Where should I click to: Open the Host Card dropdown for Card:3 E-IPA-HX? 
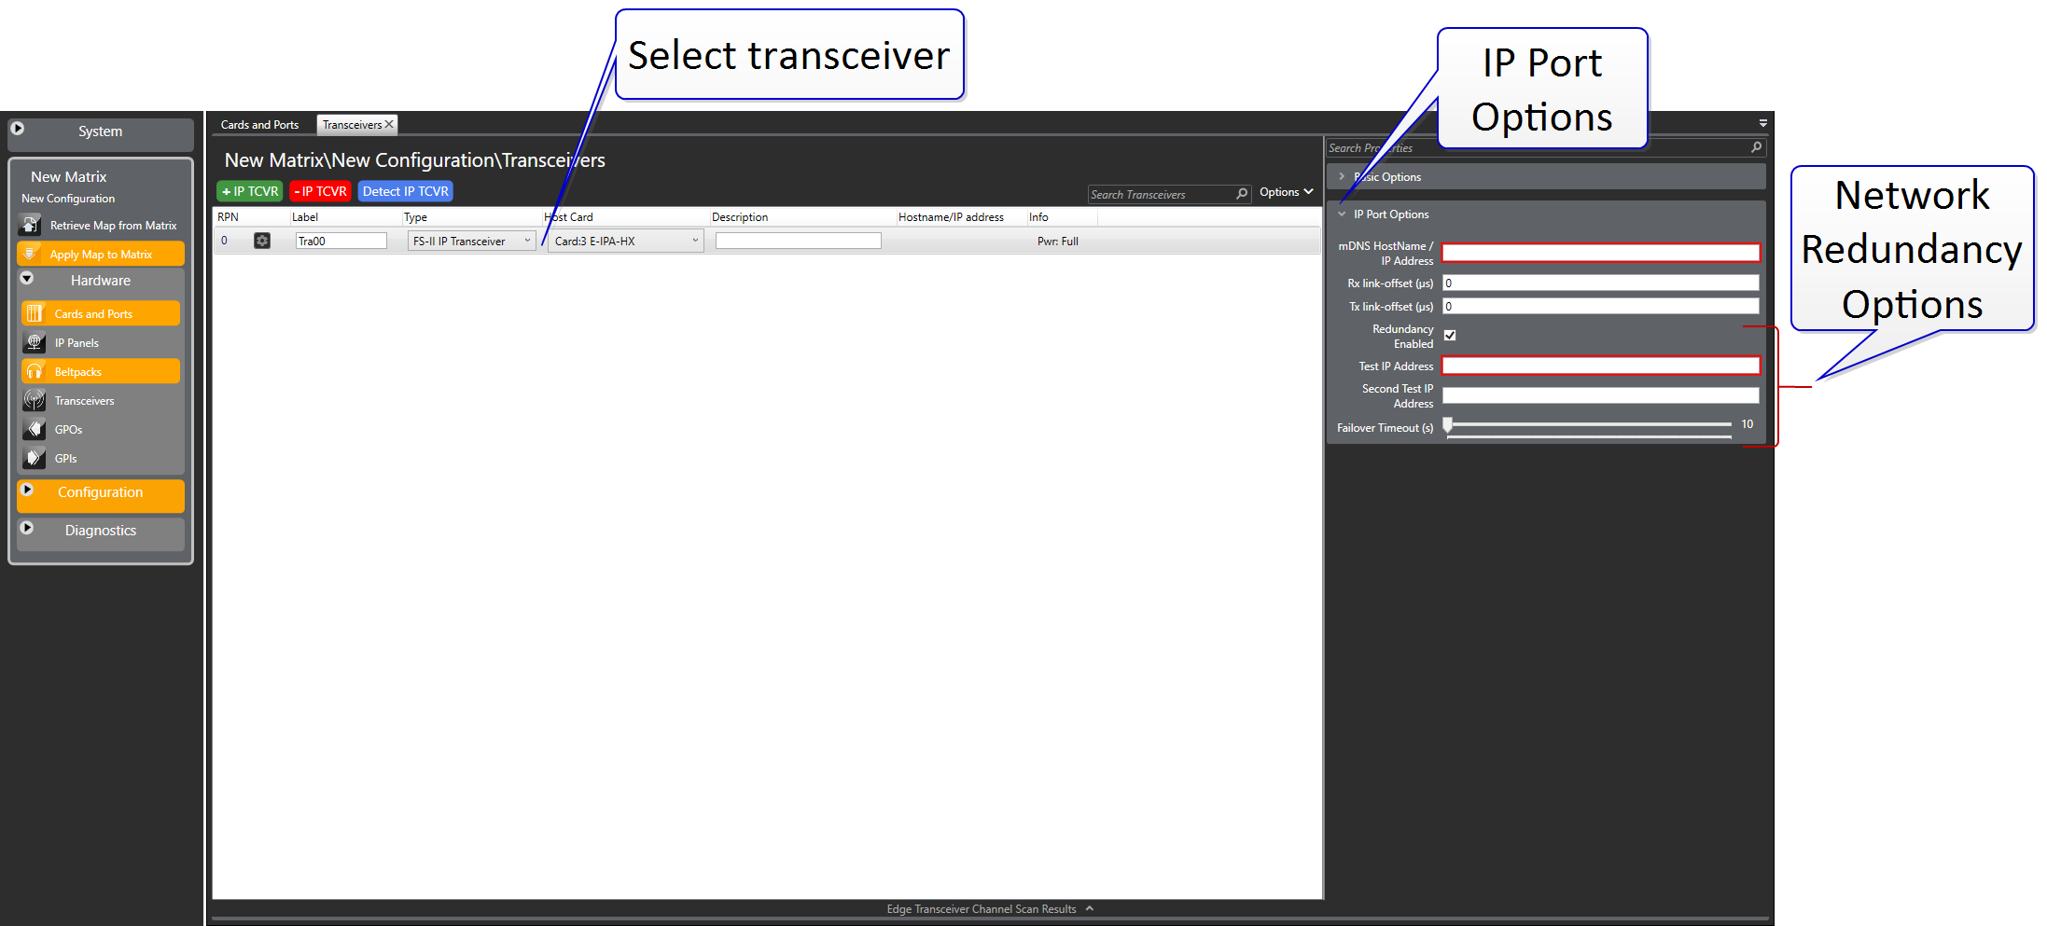[x=694, y=241]
